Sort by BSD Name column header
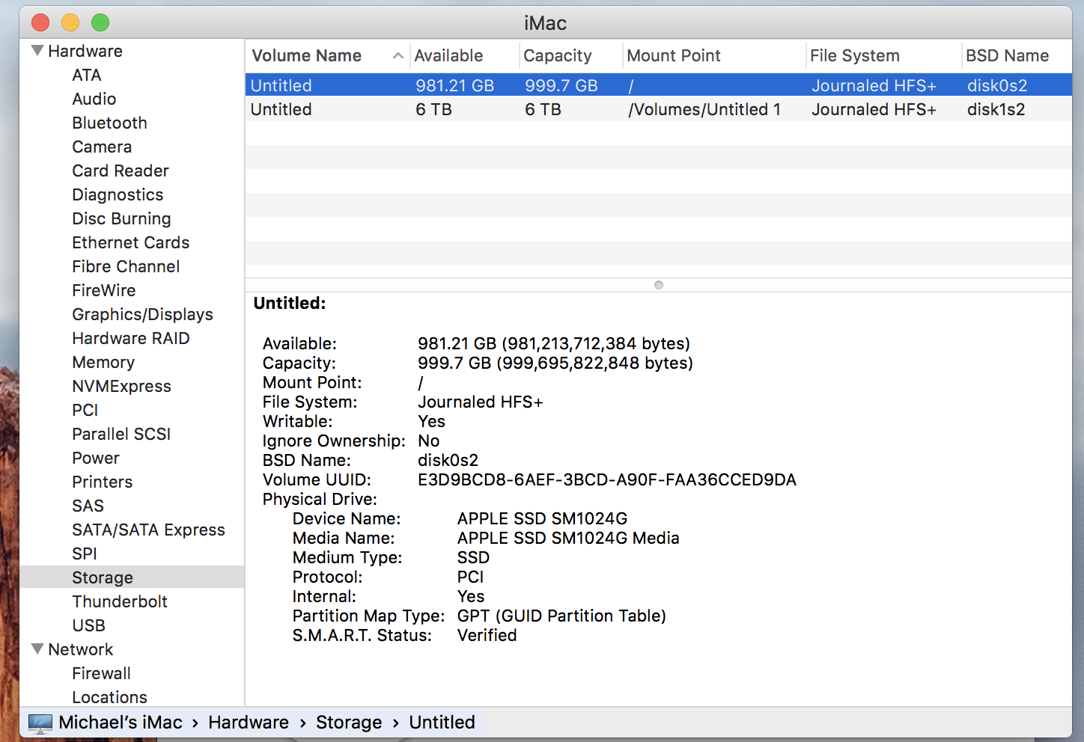1084x742 pixels. point(1008,55)
